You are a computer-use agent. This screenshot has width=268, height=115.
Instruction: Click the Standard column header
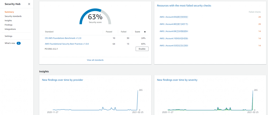[49, 32]
